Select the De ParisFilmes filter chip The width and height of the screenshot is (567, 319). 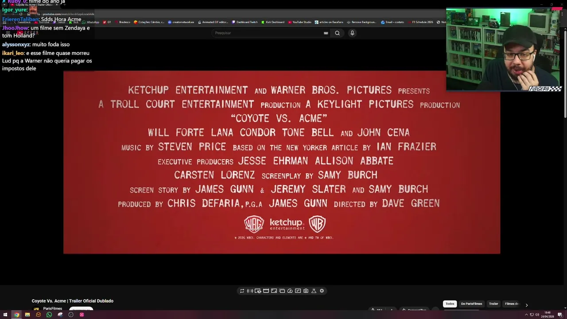tap(471, 304)
